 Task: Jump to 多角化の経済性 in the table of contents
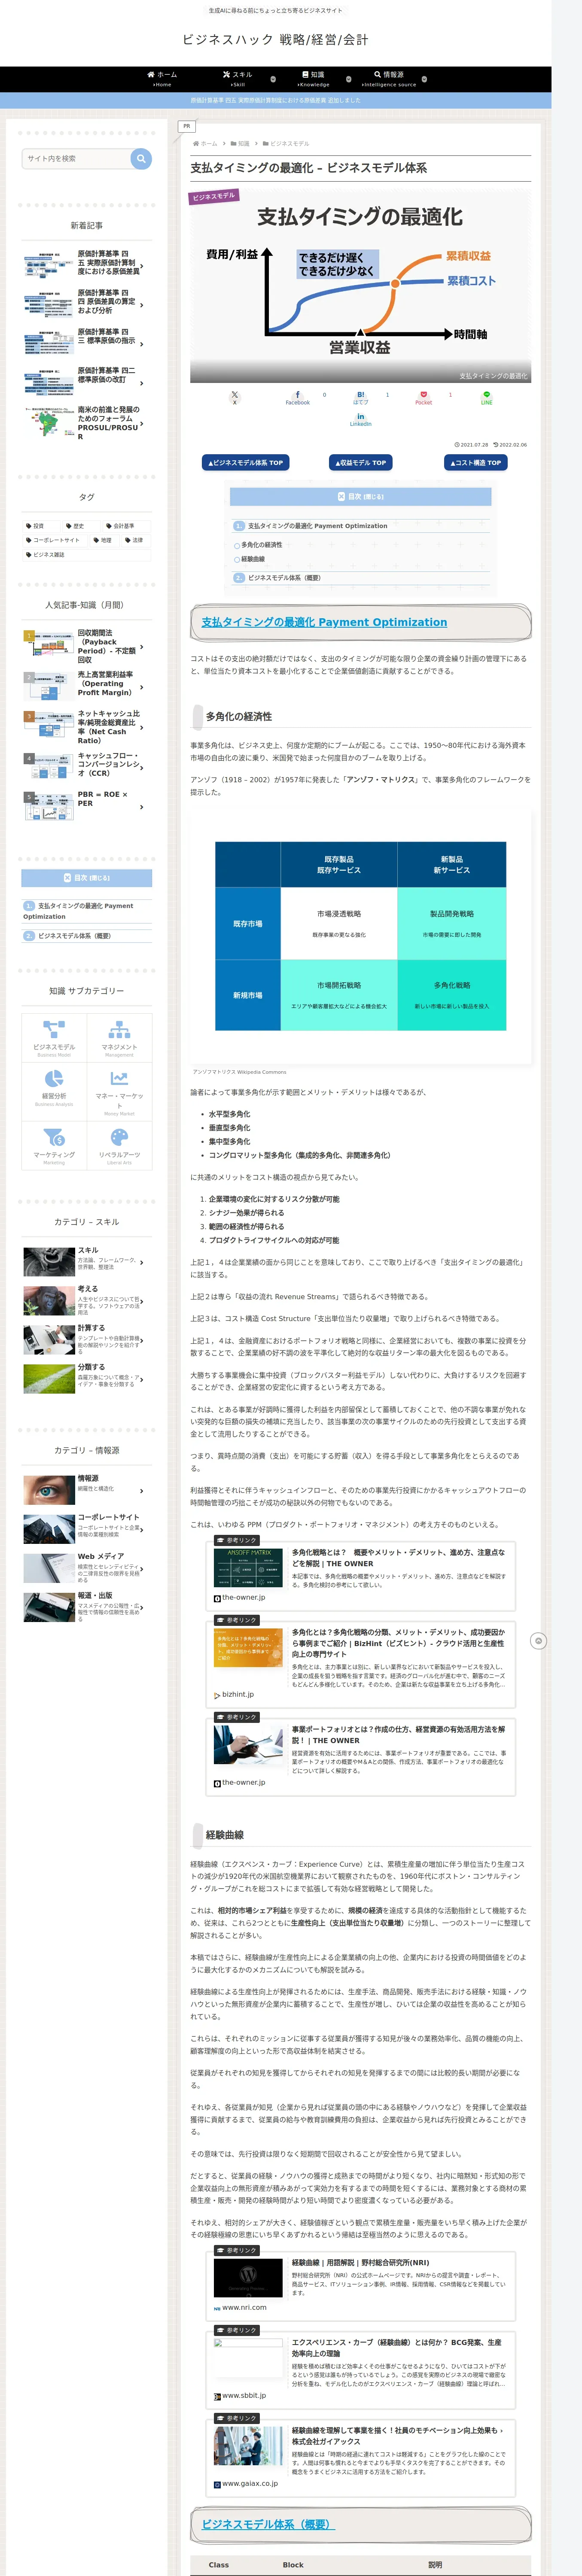261,545
